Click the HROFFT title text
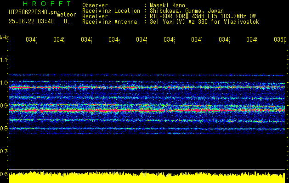The height and width of the screenshot is (183, 289). point(47,4)
